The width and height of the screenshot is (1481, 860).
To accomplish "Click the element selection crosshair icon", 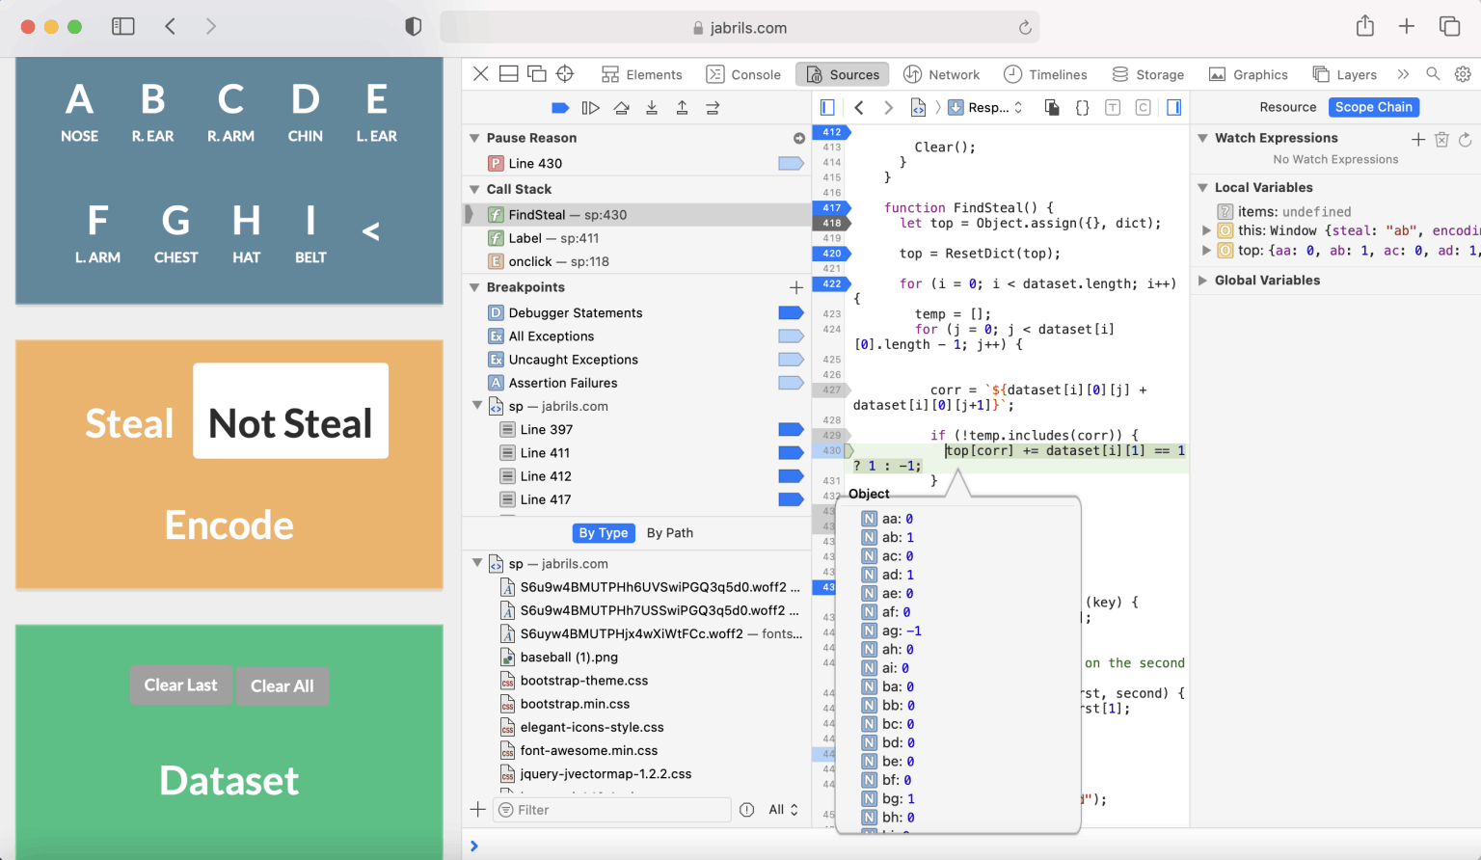I will pyautogui.click(x=565, y=74).
